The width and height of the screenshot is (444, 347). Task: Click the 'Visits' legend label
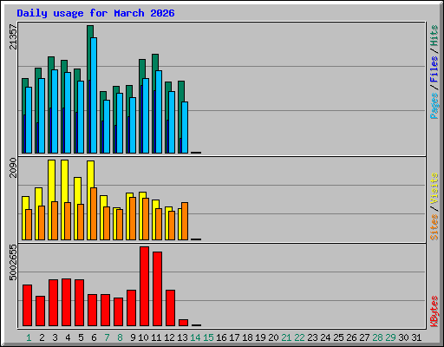[x=434, y=189]
